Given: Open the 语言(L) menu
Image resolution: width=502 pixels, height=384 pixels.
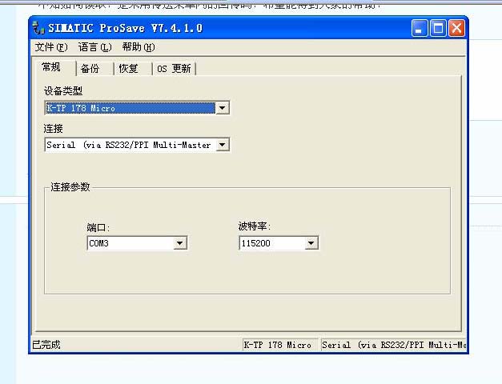Looking at the screenshot, I should (x=94, y=47).
